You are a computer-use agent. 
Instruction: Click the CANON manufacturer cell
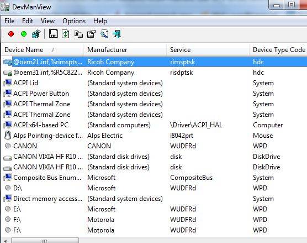point(99,146)
